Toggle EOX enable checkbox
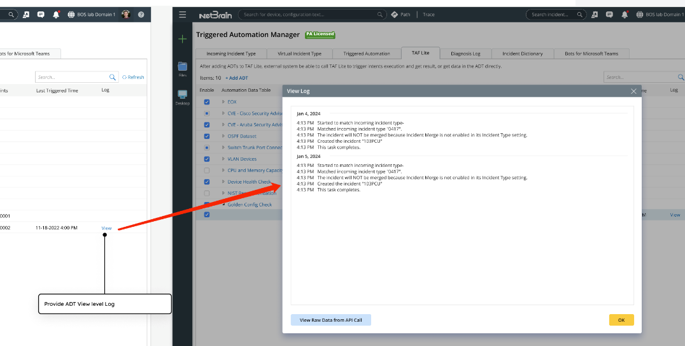 pos(207,102)
